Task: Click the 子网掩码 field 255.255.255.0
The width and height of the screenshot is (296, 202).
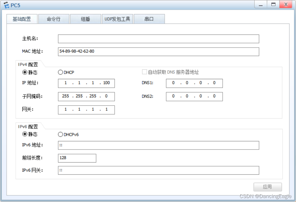Action: [86, 96]
